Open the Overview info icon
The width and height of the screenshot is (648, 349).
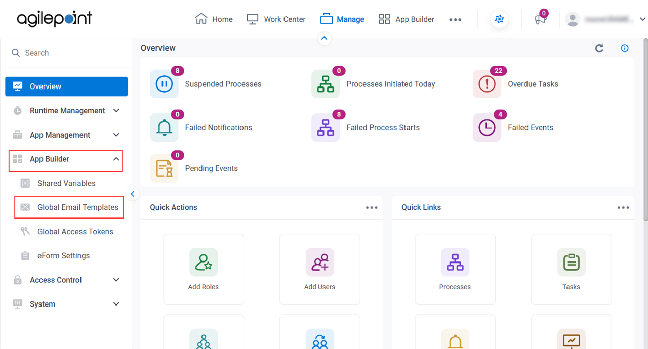tap(625, 48)
